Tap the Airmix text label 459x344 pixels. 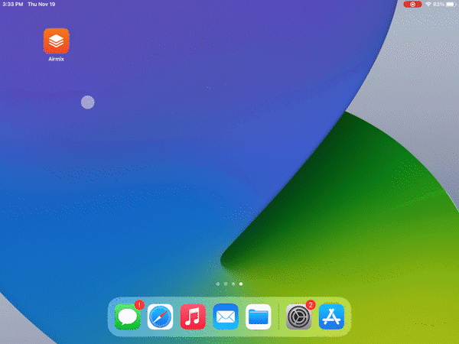click(56, 59)
